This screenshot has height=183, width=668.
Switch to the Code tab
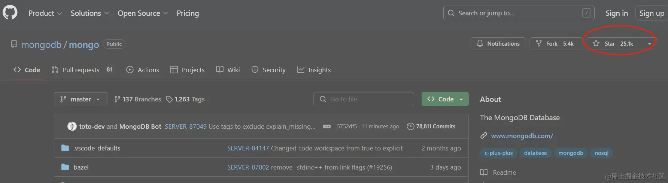pyautogui.click(x=27, y=70)
